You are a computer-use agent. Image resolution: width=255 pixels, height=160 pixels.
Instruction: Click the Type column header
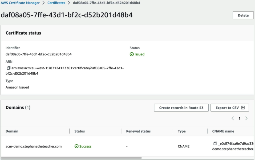[x=182, y=131]
